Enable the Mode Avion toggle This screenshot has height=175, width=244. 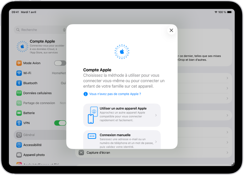point(60,63)
